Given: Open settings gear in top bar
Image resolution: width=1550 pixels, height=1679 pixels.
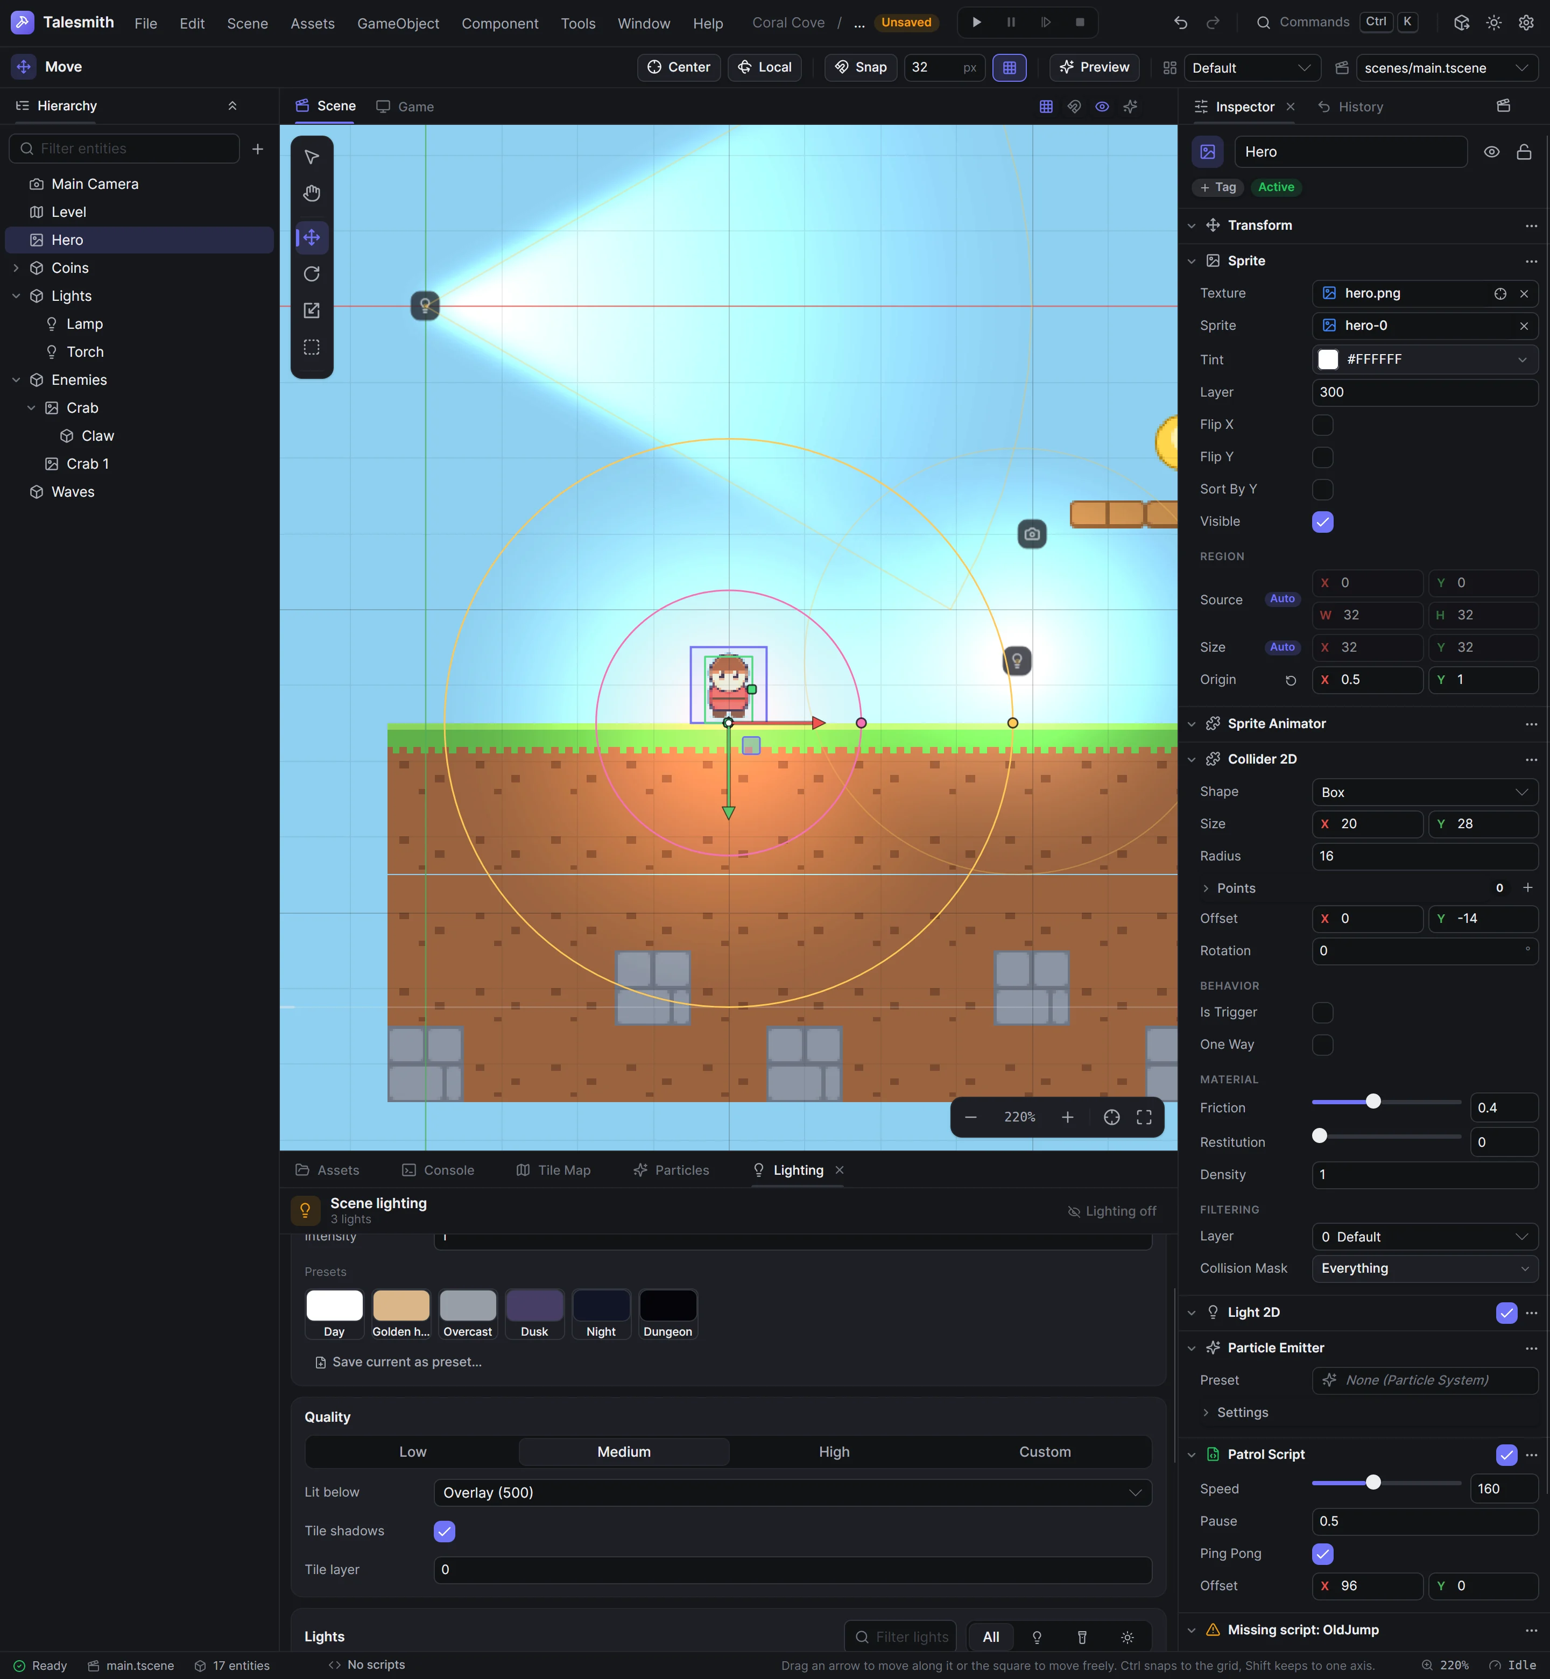Looking at the screenshot, I should click(1526, 23).
